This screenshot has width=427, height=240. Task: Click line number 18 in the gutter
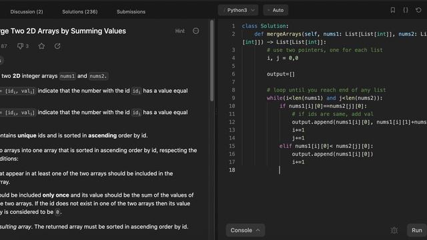232,170
